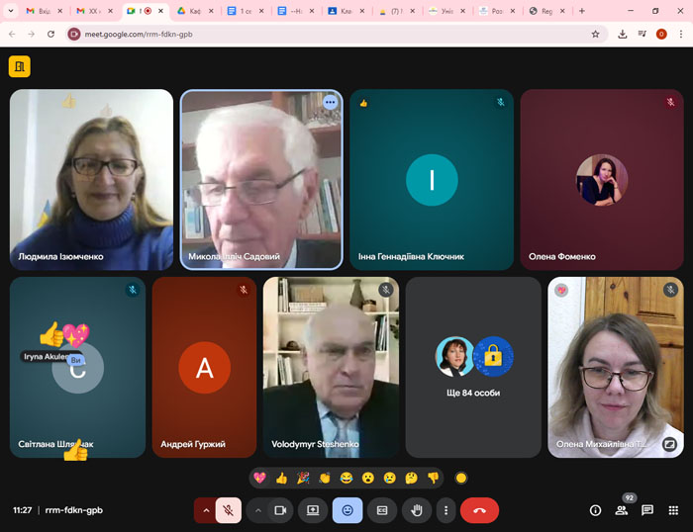Toggle the emoji reactions bar button
The image size is (693, 532).
pos(346,510)
